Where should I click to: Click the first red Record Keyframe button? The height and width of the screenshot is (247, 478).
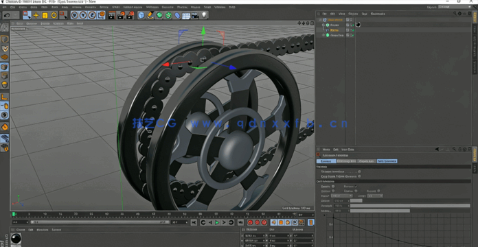click(x=250, y=222)
